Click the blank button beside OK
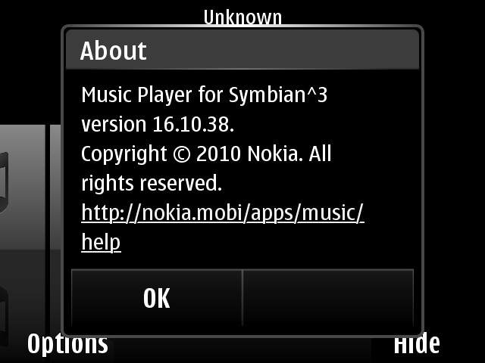485x363 pixels. tap(328, 298)
